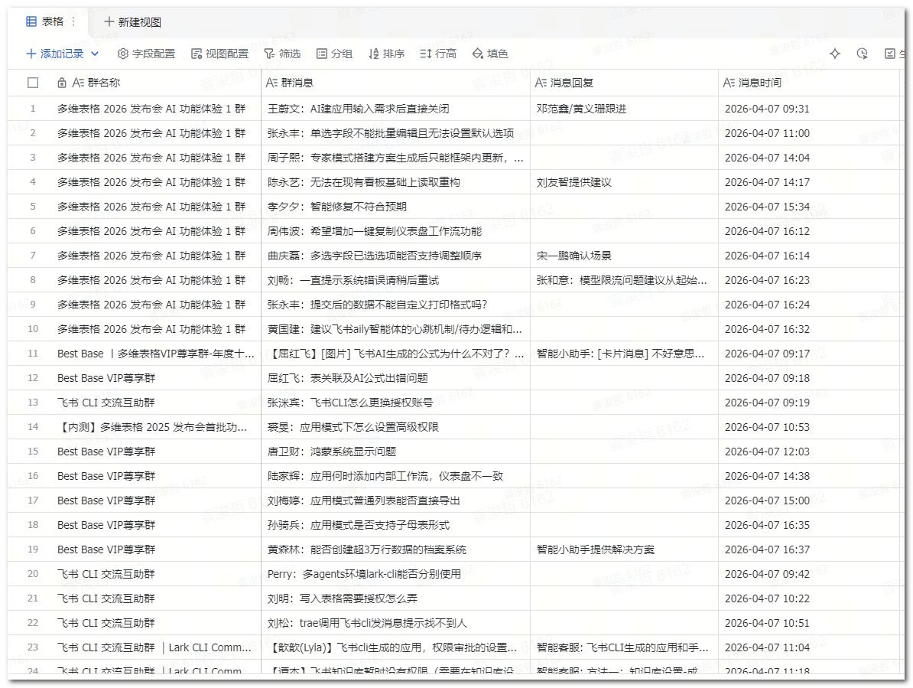Click cell 陈永艺：无法在现有看板基础上读取重构
The height and width of the screenshot is (688, 913).
(x=396, y=182)
